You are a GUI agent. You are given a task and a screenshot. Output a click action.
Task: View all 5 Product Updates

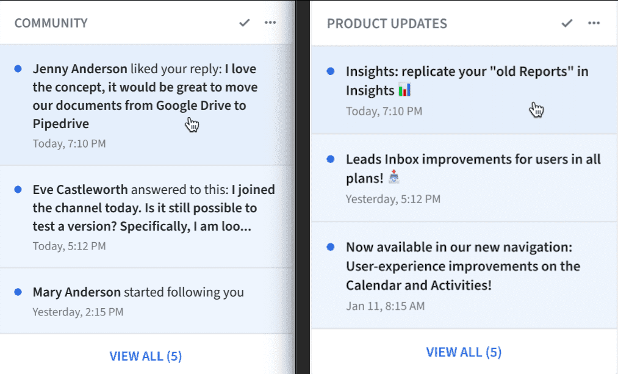(x=464, y=352)
